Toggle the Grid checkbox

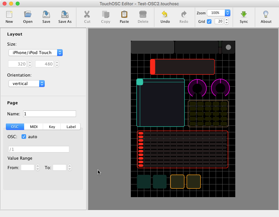[209, 22]
